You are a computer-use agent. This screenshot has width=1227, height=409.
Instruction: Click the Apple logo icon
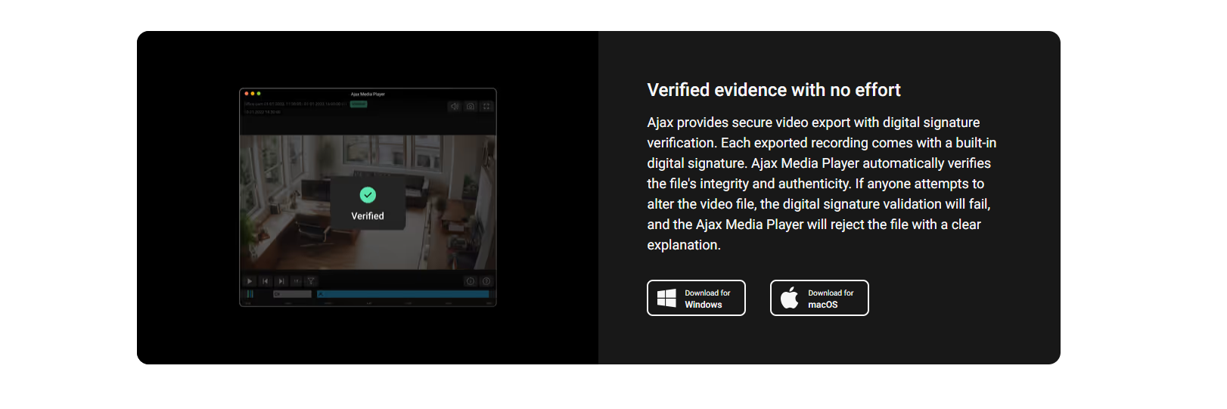[789, 298]
